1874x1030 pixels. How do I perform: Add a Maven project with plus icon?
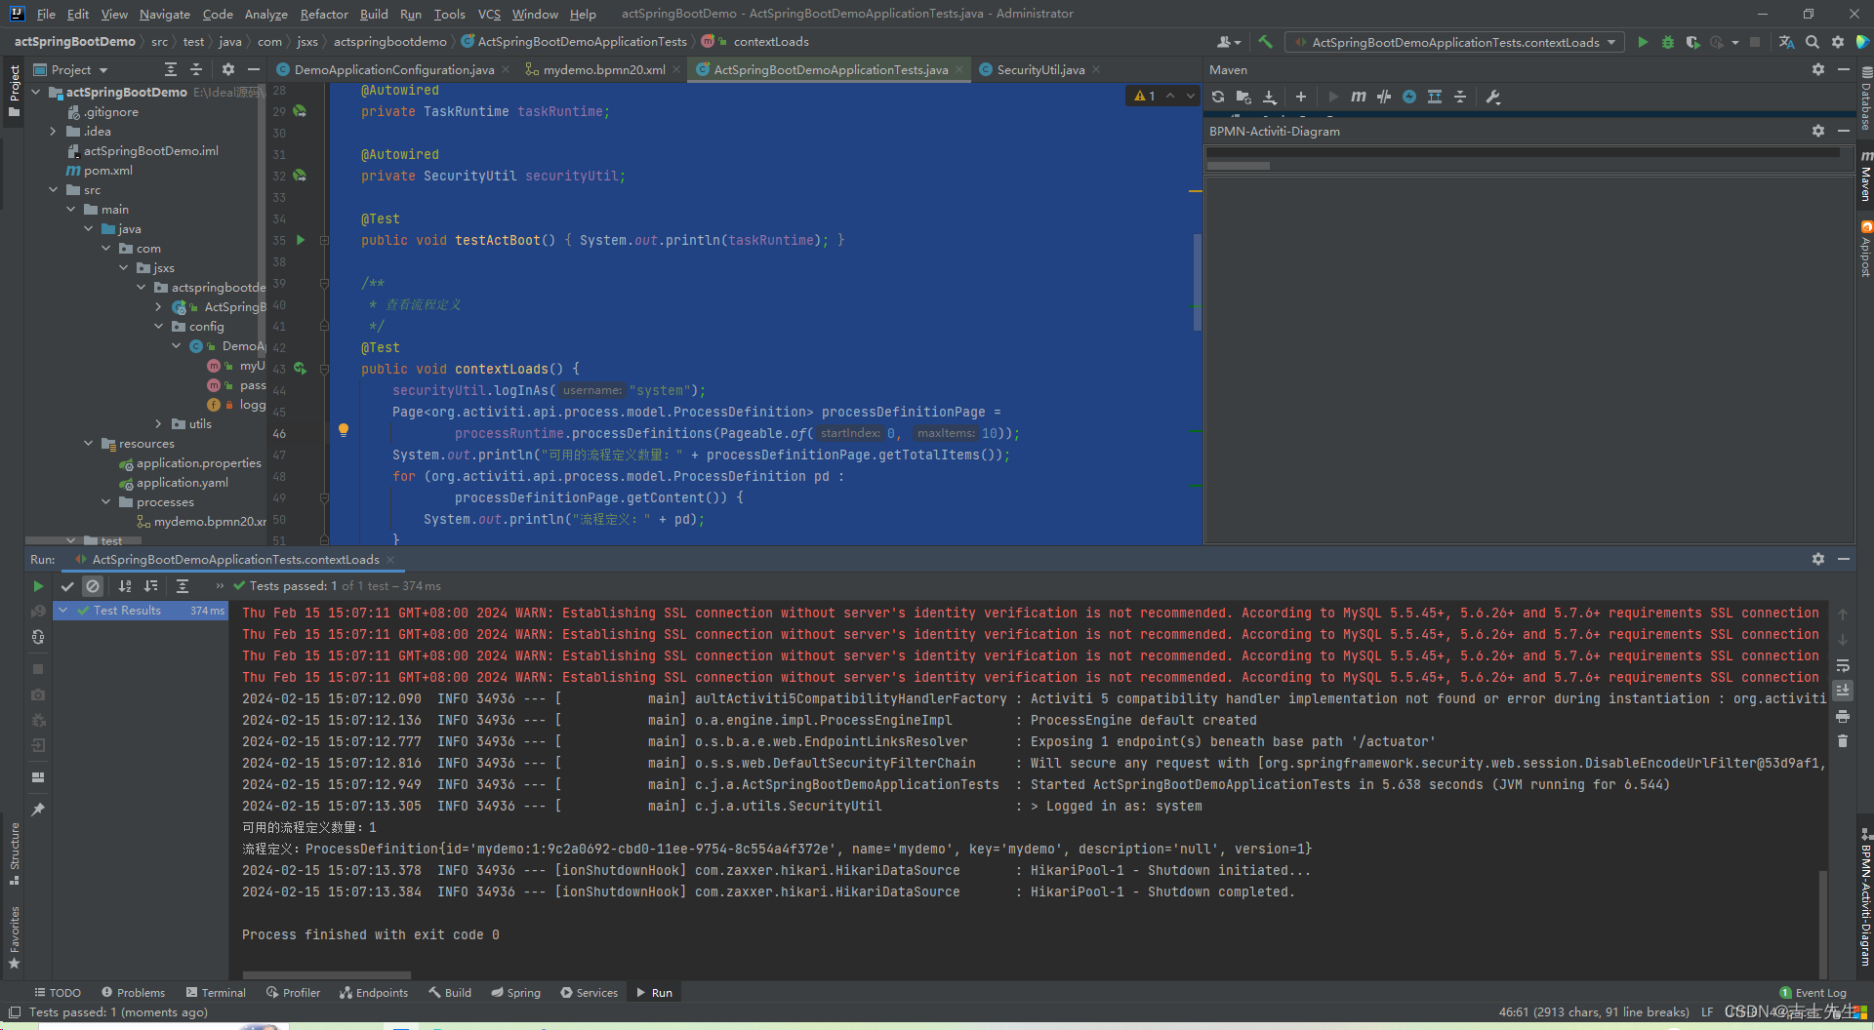[x=1301, y=97]
